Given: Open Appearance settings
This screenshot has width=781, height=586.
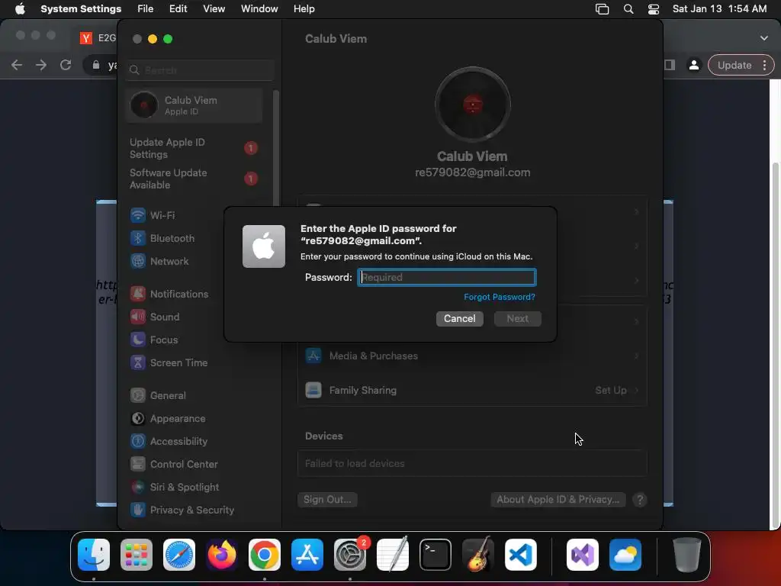Looking at the screenshot, I should (169, 419).
